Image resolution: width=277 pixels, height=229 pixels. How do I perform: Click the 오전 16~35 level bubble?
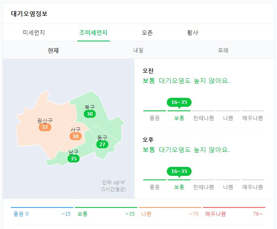coord(179,103)
